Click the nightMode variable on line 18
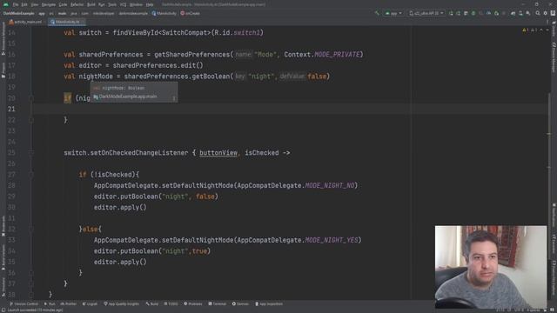557x313 pixels. [96, 77]
